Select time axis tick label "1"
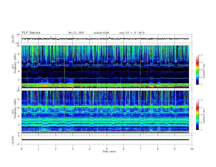 [38, 149]
